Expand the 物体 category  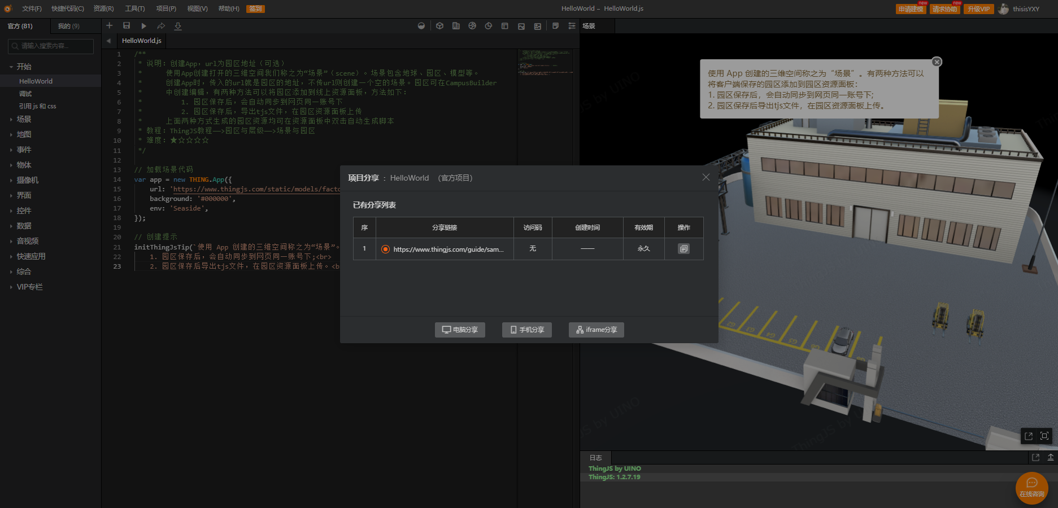tap(11, 165)
